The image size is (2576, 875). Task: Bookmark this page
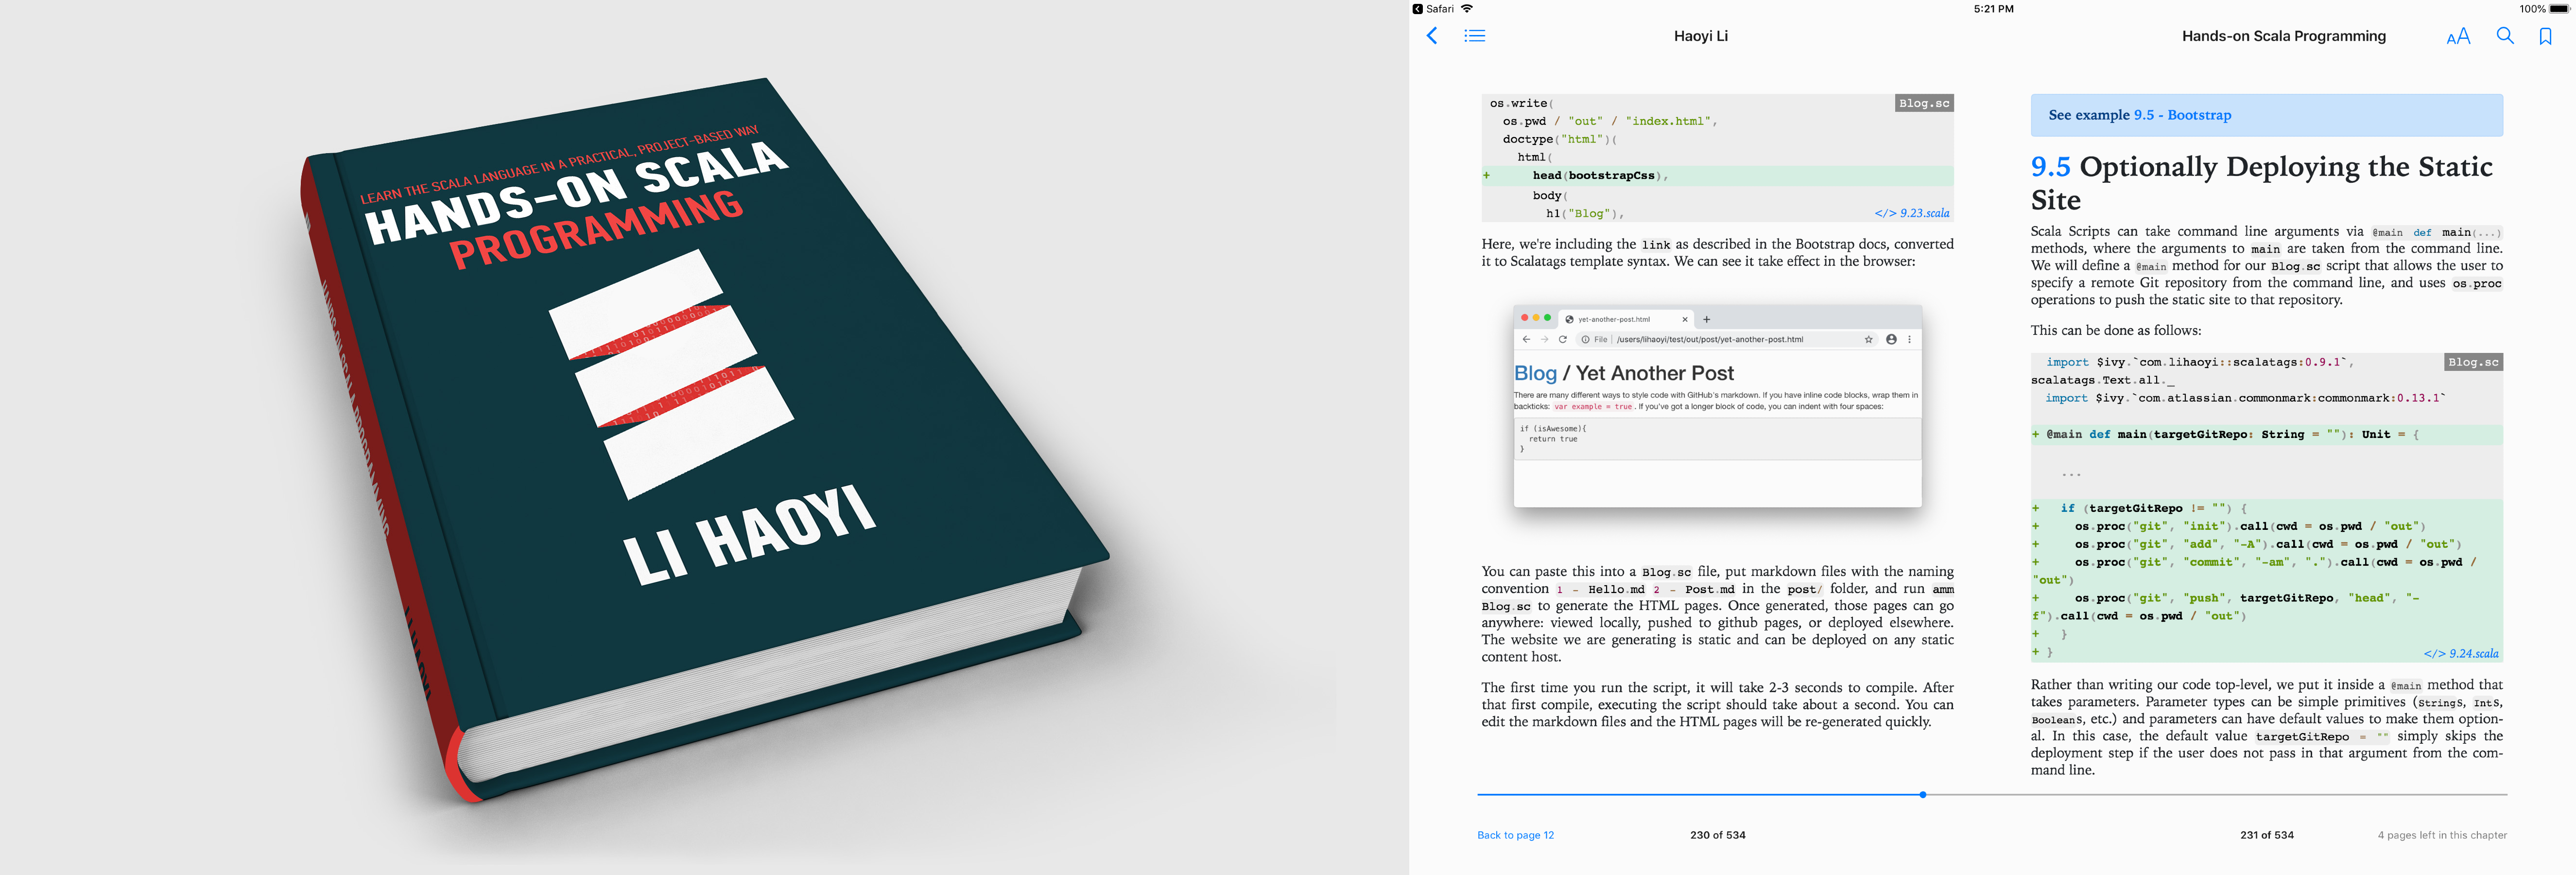[2545, 36]
